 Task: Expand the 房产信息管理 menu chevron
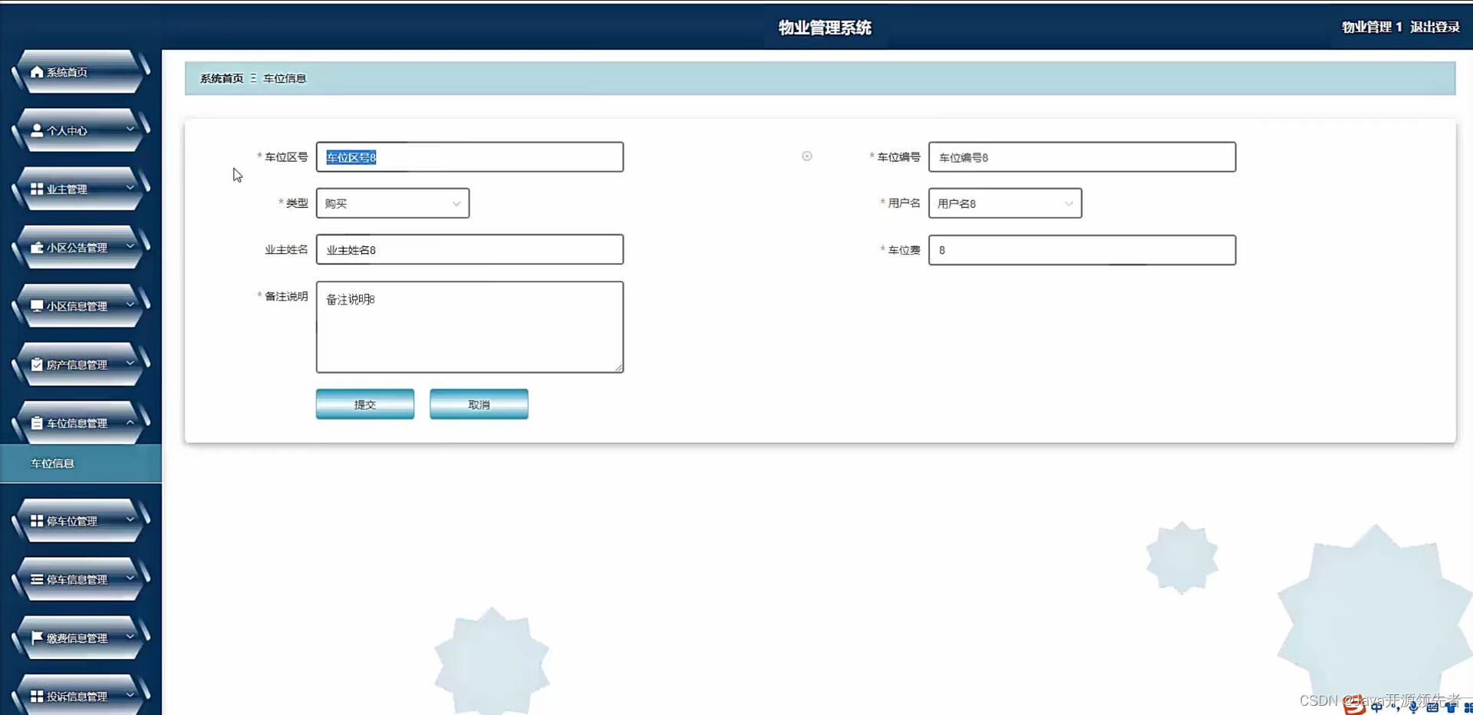[x=130, y=364]
